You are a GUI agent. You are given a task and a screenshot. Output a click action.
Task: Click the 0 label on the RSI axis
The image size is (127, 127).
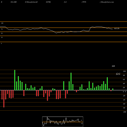coord(1,43)
